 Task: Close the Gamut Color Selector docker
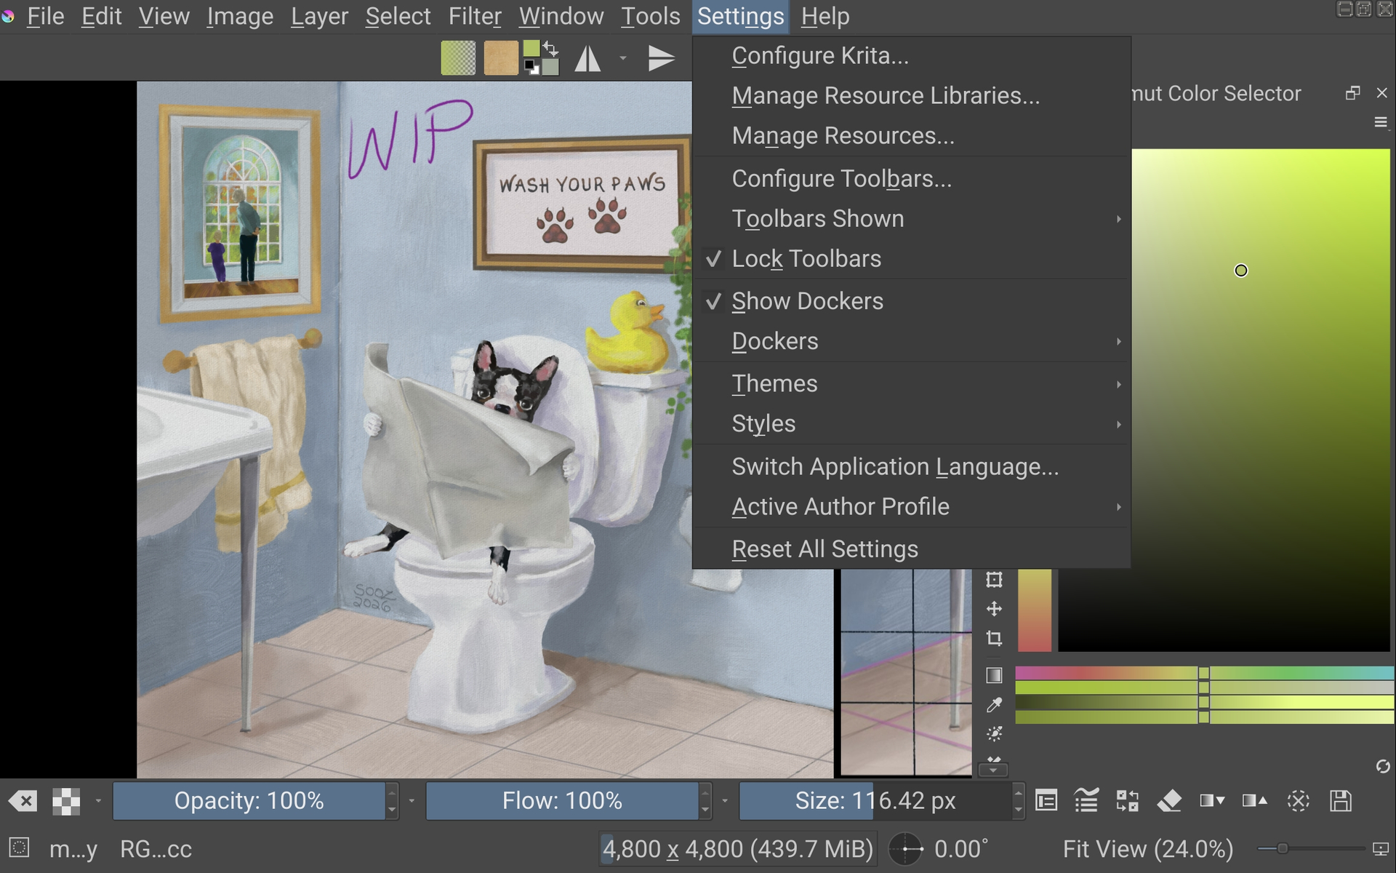pos(1382,93)
